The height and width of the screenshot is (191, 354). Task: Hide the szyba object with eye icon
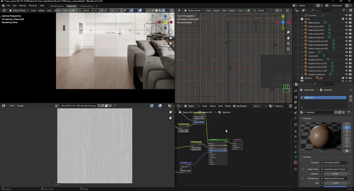pos(346,52)
